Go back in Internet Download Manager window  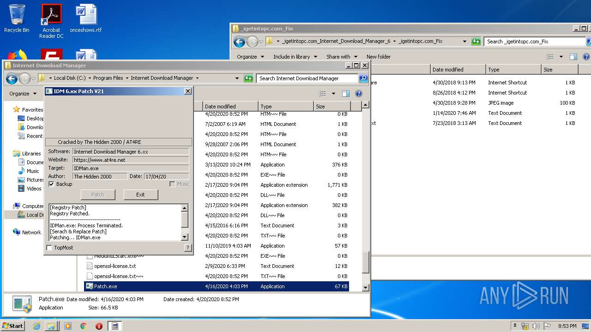click(12, 78)
